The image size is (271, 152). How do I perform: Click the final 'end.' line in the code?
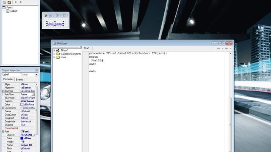coord(92,71)
